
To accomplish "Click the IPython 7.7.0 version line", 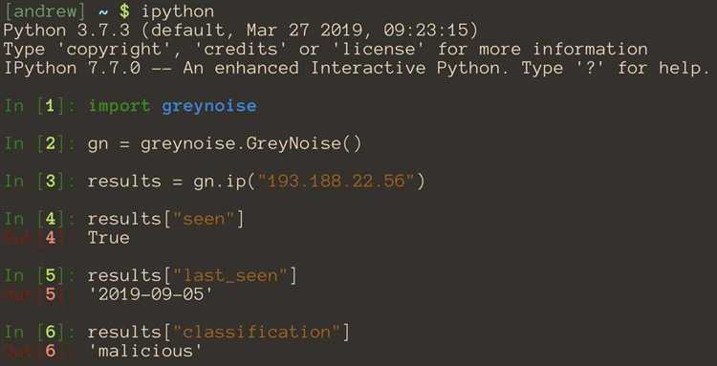I will 357,69.
